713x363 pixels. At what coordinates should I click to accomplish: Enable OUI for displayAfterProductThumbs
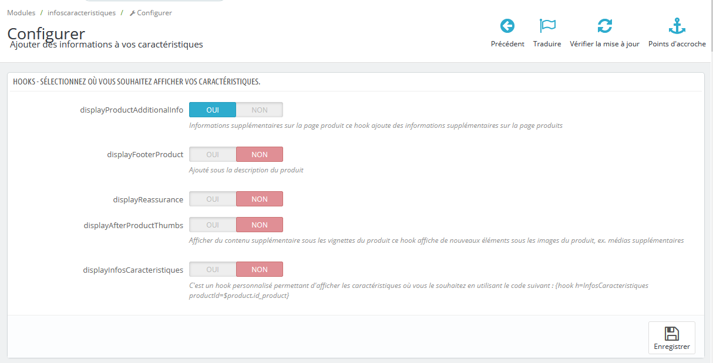[x=213, y=225]
